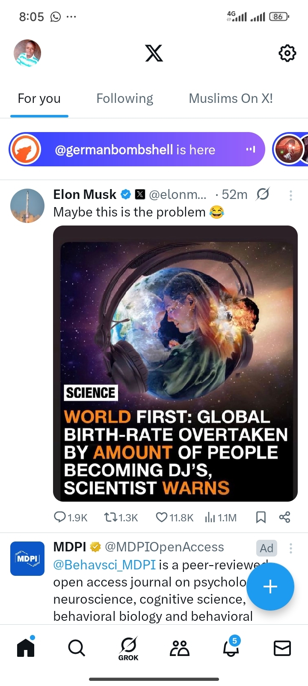The width and height of the screenshot is (308, 686).
Task: Open the Muslims On X! tab
Action: pyautogui.click(x=231, y=99)
